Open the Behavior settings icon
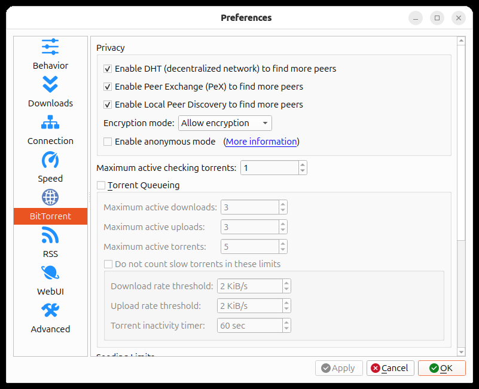Viewport: 479px width, 389px height. [x=50, y=47]
